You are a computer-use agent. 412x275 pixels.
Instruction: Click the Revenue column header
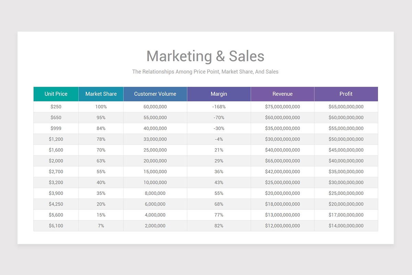coord(283,94)
